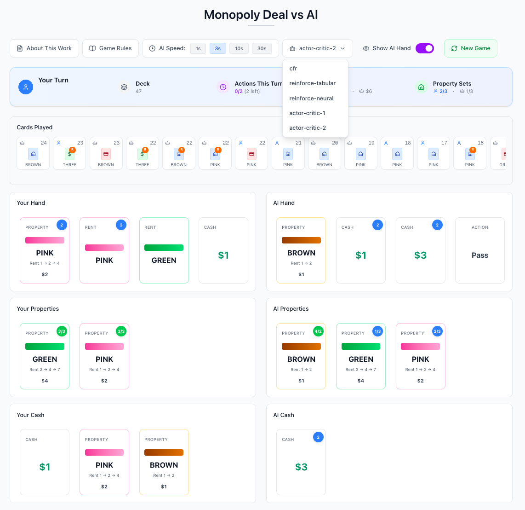Click the THREE rent card numbered 23
Viewport: 525px width, 510px height.
pos(69,154)
